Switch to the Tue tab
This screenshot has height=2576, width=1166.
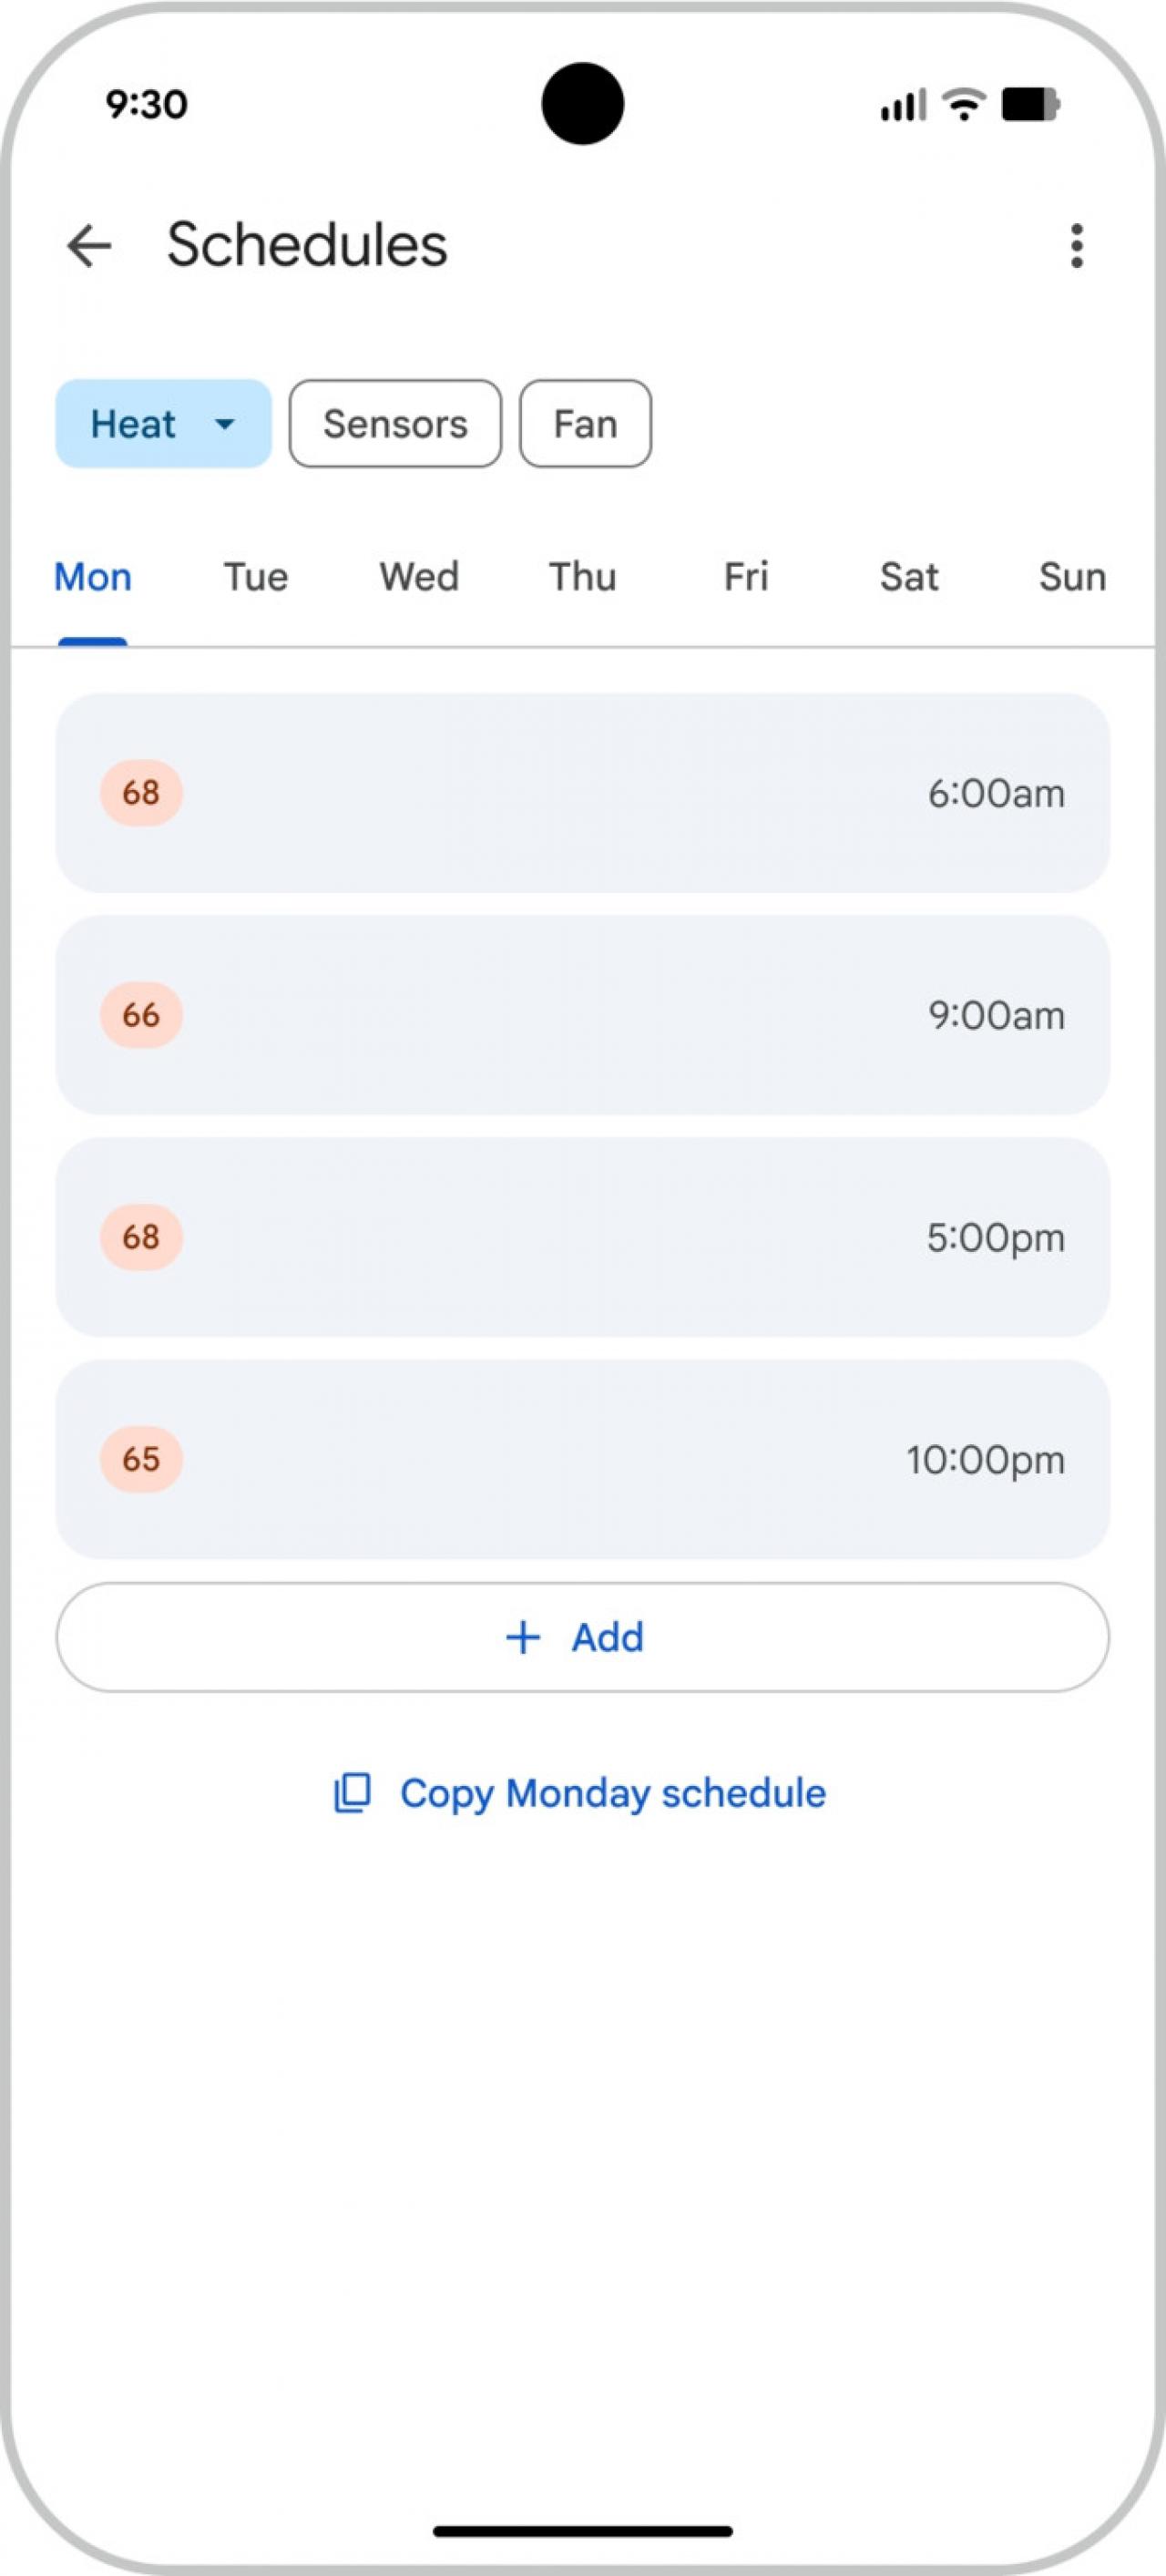(x=256, y=577)
